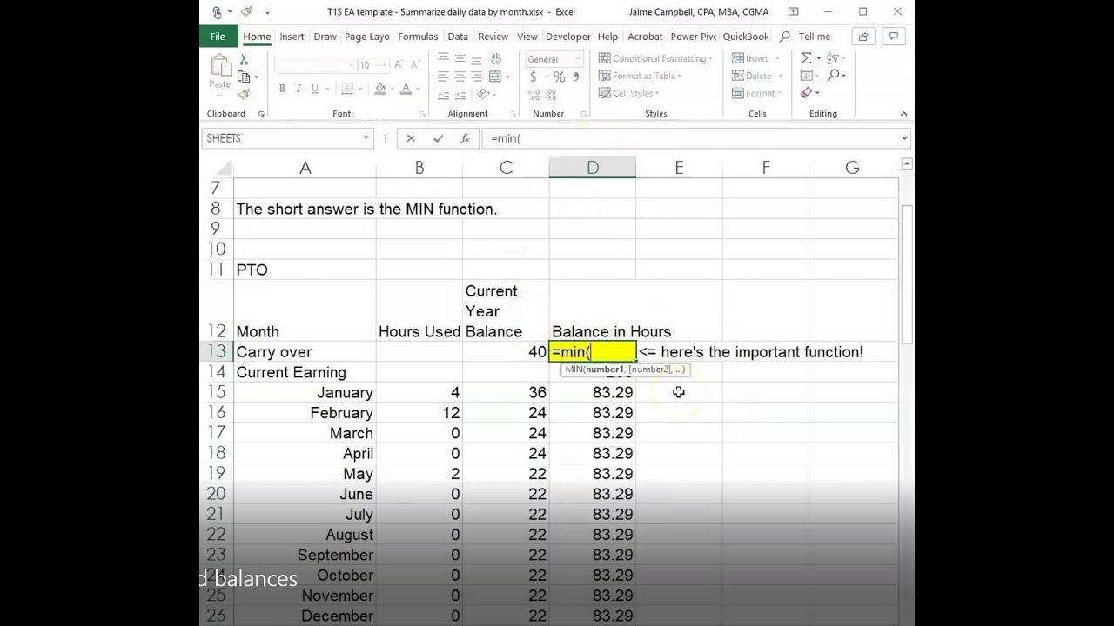Open the General number format dropdown
Image resolution: width=1114 pixels, height=626 pixels.
pyautogui.click(x=578, y=59)
